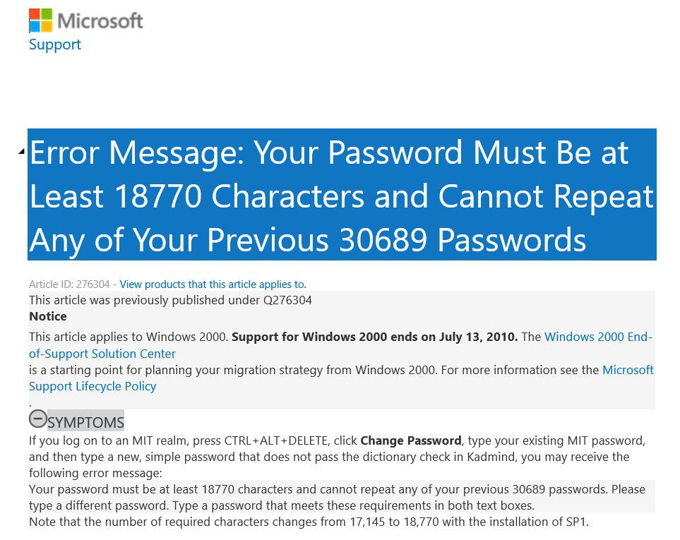Click the Microsoft four-square logo
The height and width of the screenshot is (540, 680).
pyautogui.click(x=40, y=20)
